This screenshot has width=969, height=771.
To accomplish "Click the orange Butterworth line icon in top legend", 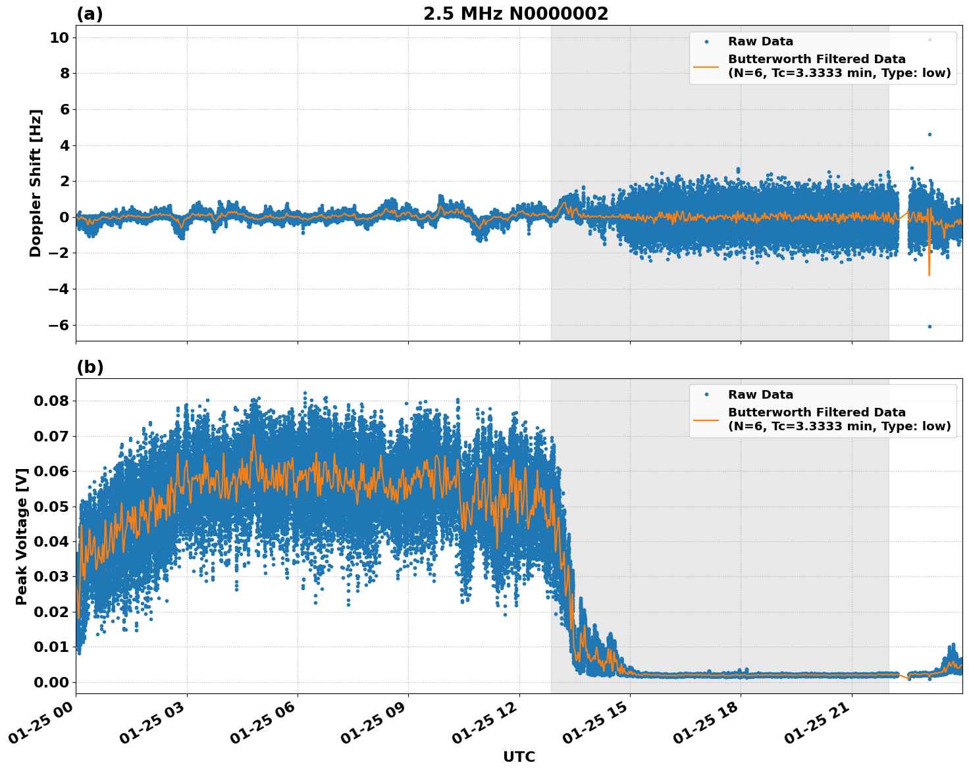I will pos(707,66).
